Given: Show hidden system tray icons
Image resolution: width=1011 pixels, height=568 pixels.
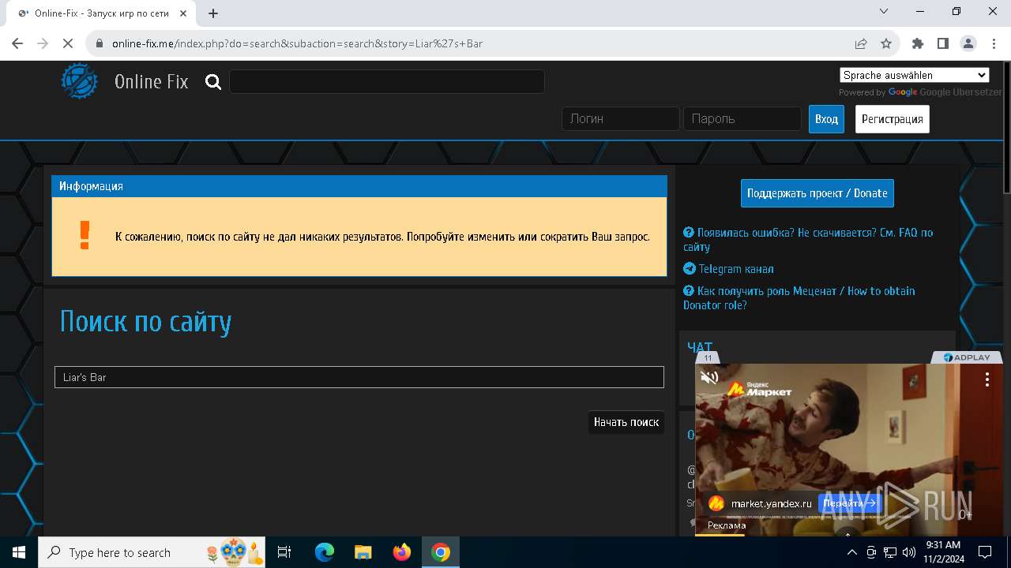Looking at the screenshot, I should point(851,552).
